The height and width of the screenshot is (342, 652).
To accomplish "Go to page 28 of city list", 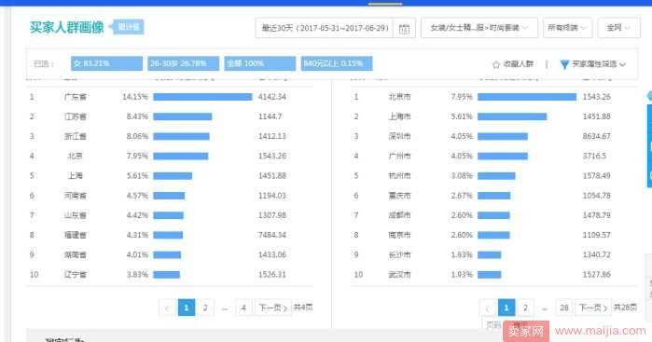I will click(563, 308).
